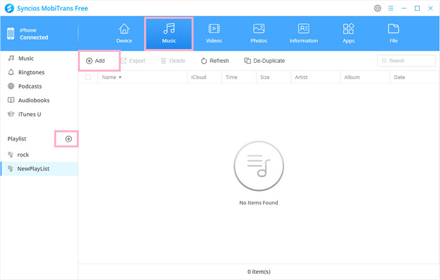Select the NewPlayList playlist

pyautogui.click(x=39, y=169)
